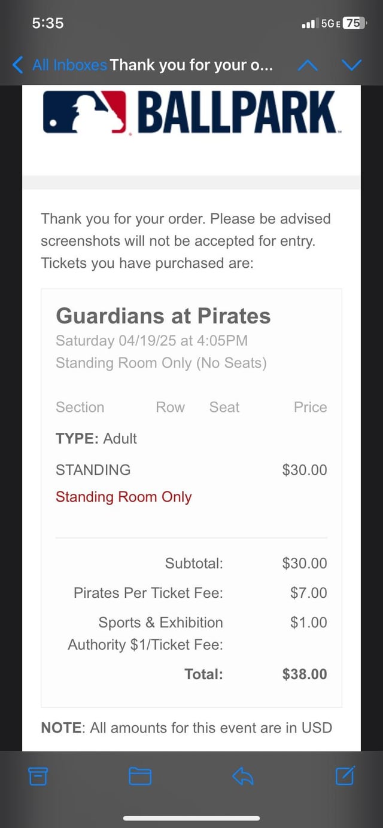Tap the Pirates Per Ticket Fee line

point(148,593)
